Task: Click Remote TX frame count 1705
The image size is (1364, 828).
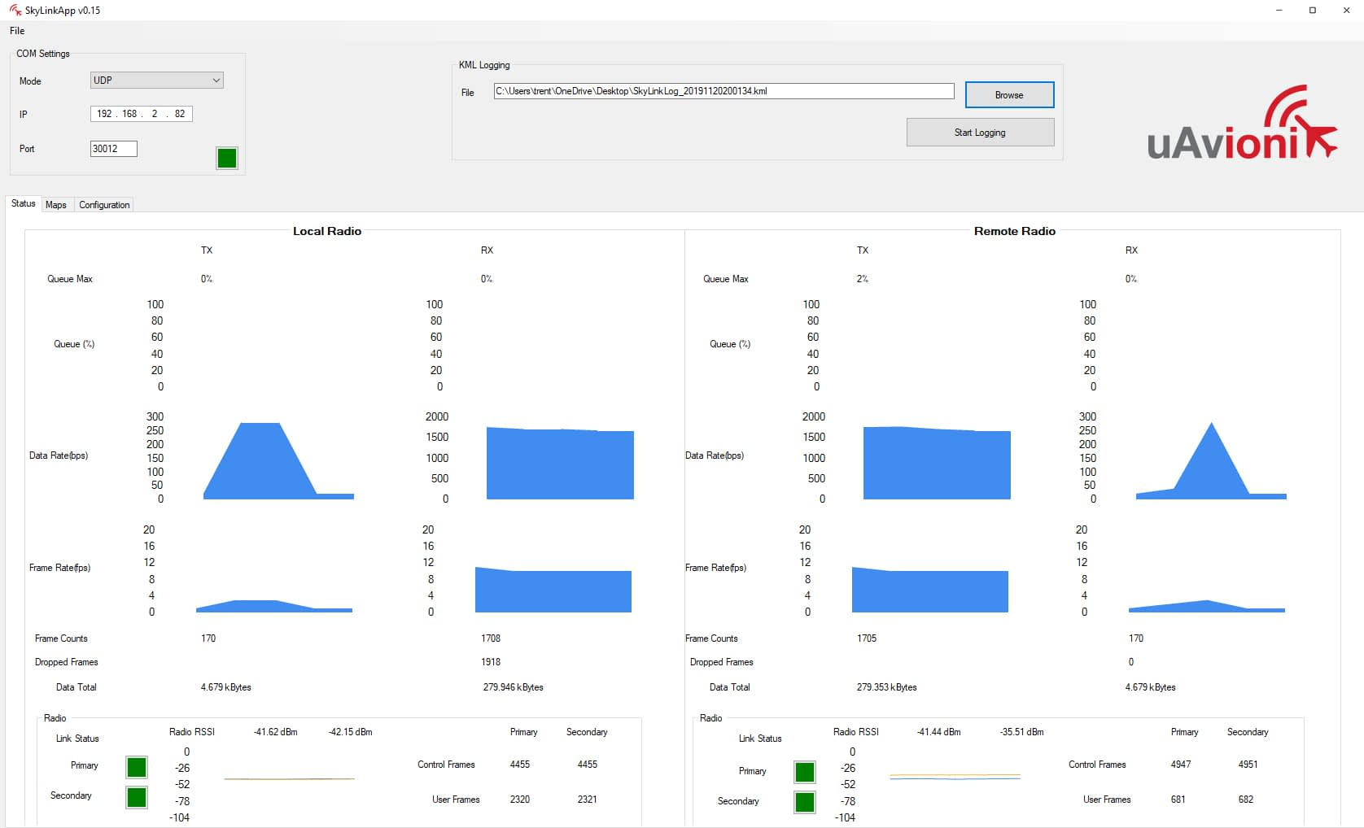Action: click(x=867, y=638)
